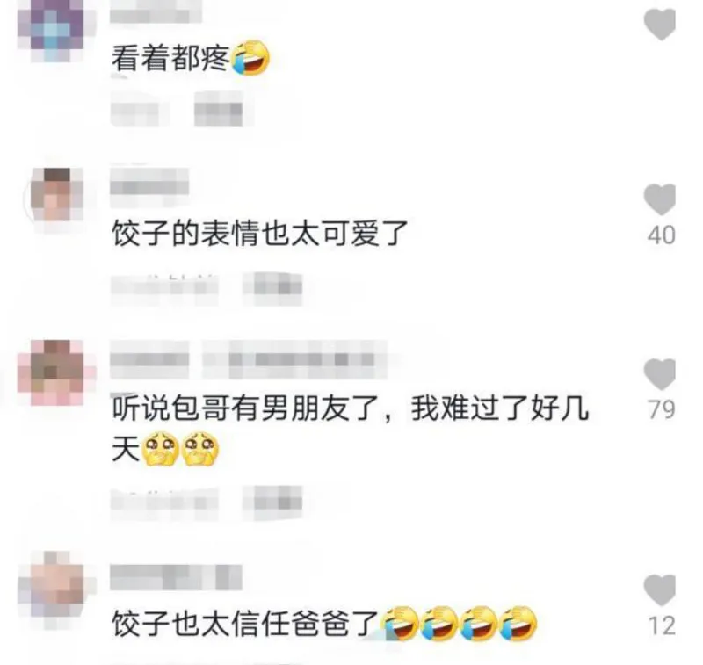Like the "饺子也太信任爸爸了" comment
Screen dimensions: 703x665
click(660, 590)
